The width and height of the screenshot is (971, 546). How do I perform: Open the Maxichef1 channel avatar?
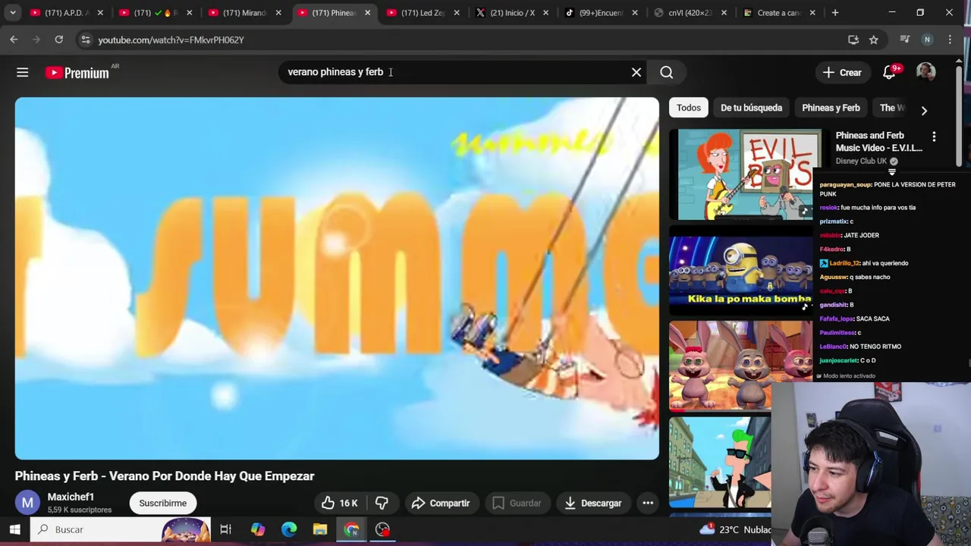tap(27, 503)
